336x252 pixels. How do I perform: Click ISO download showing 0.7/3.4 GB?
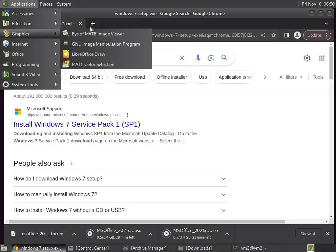coord(190,234)
